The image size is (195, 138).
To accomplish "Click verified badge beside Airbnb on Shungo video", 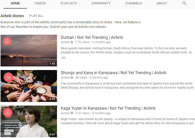I will (72, 78).
